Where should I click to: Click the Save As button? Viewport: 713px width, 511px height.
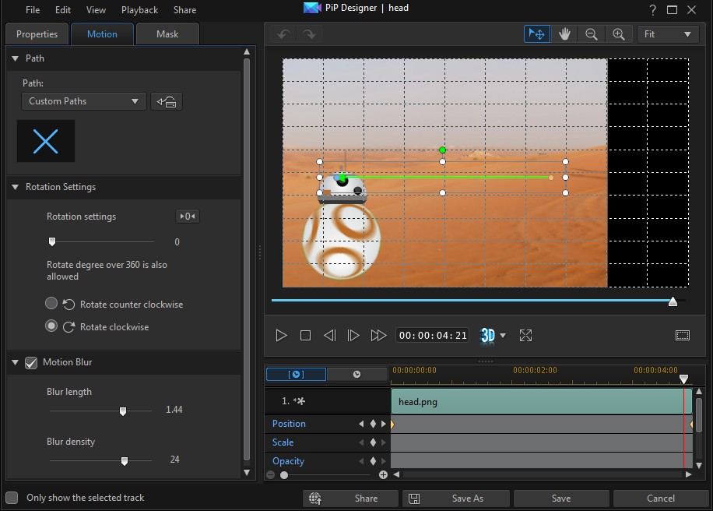click(457, 499)
